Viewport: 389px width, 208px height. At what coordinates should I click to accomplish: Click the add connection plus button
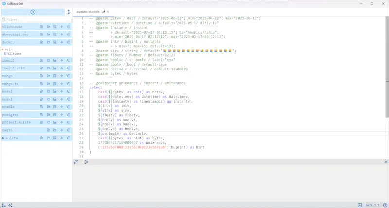[x=33, y=12]
